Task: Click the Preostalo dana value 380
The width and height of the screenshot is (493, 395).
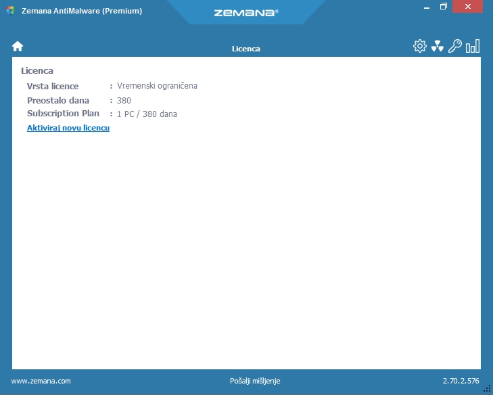Action: point(124,100)
